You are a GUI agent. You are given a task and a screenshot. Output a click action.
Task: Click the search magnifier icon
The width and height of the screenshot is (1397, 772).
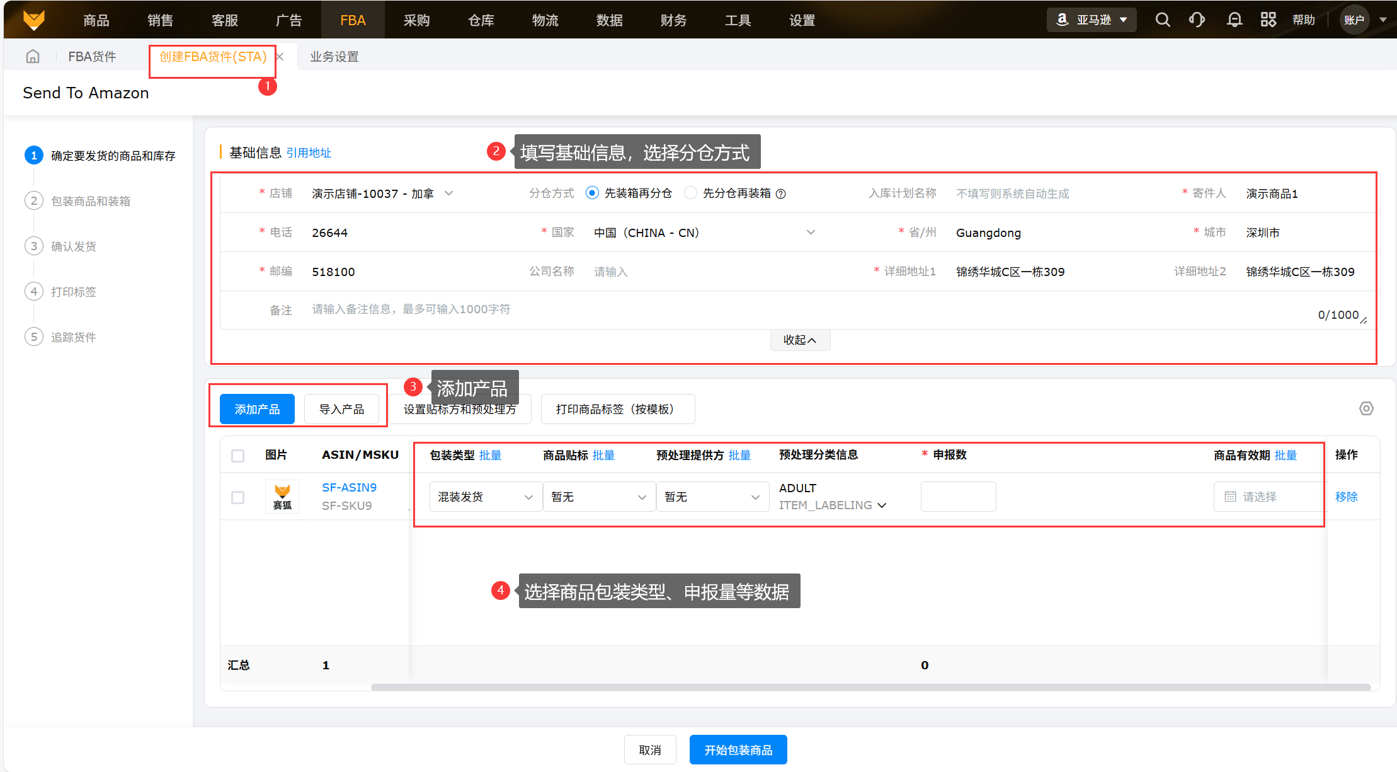click(1163, 20)
